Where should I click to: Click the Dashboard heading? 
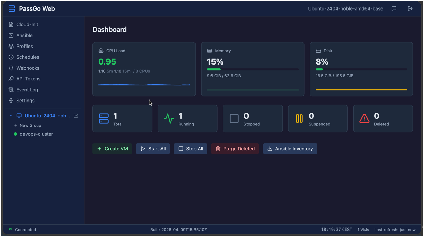109,30
